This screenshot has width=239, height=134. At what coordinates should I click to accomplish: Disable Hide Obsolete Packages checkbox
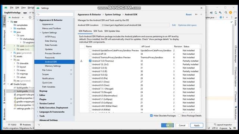click(x=151, y=116)
